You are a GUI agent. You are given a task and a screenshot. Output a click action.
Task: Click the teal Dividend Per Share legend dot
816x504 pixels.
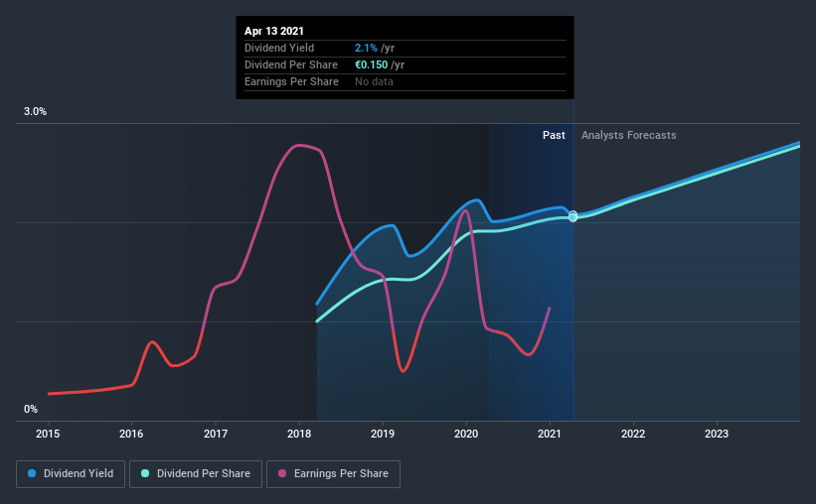145,473
